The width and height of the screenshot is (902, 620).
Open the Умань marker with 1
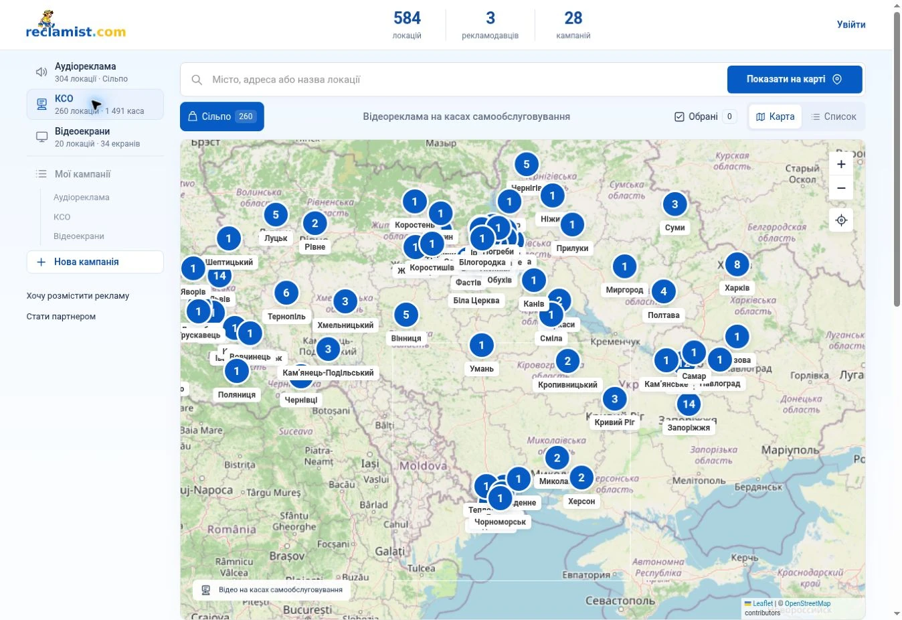click(x=481, y=345)
